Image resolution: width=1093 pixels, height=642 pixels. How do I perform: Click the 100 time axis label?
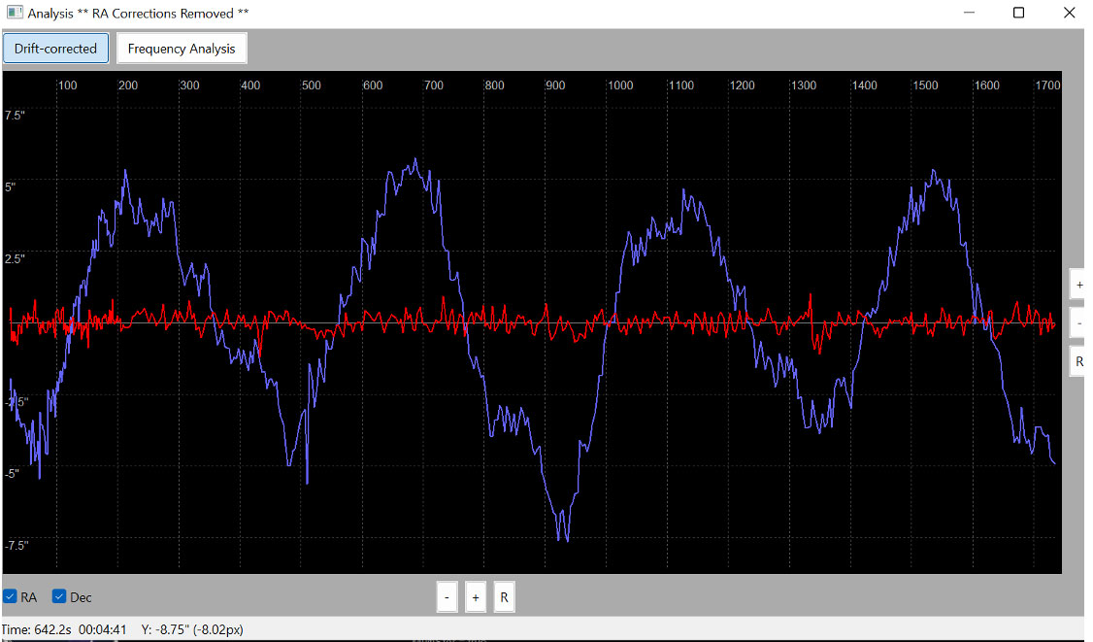point(68,85)
